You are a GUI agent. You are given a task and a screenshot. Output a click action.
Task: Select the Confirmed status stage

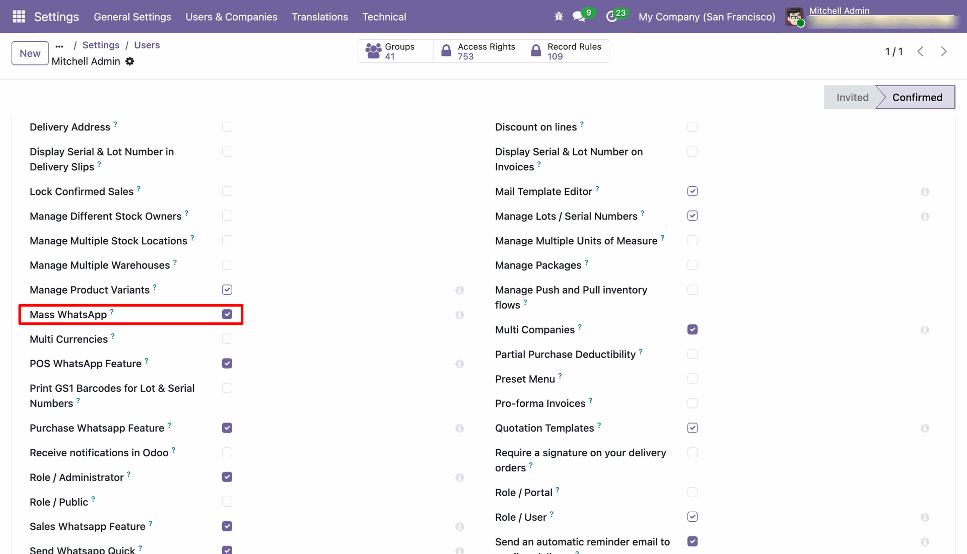coord(917,97)
